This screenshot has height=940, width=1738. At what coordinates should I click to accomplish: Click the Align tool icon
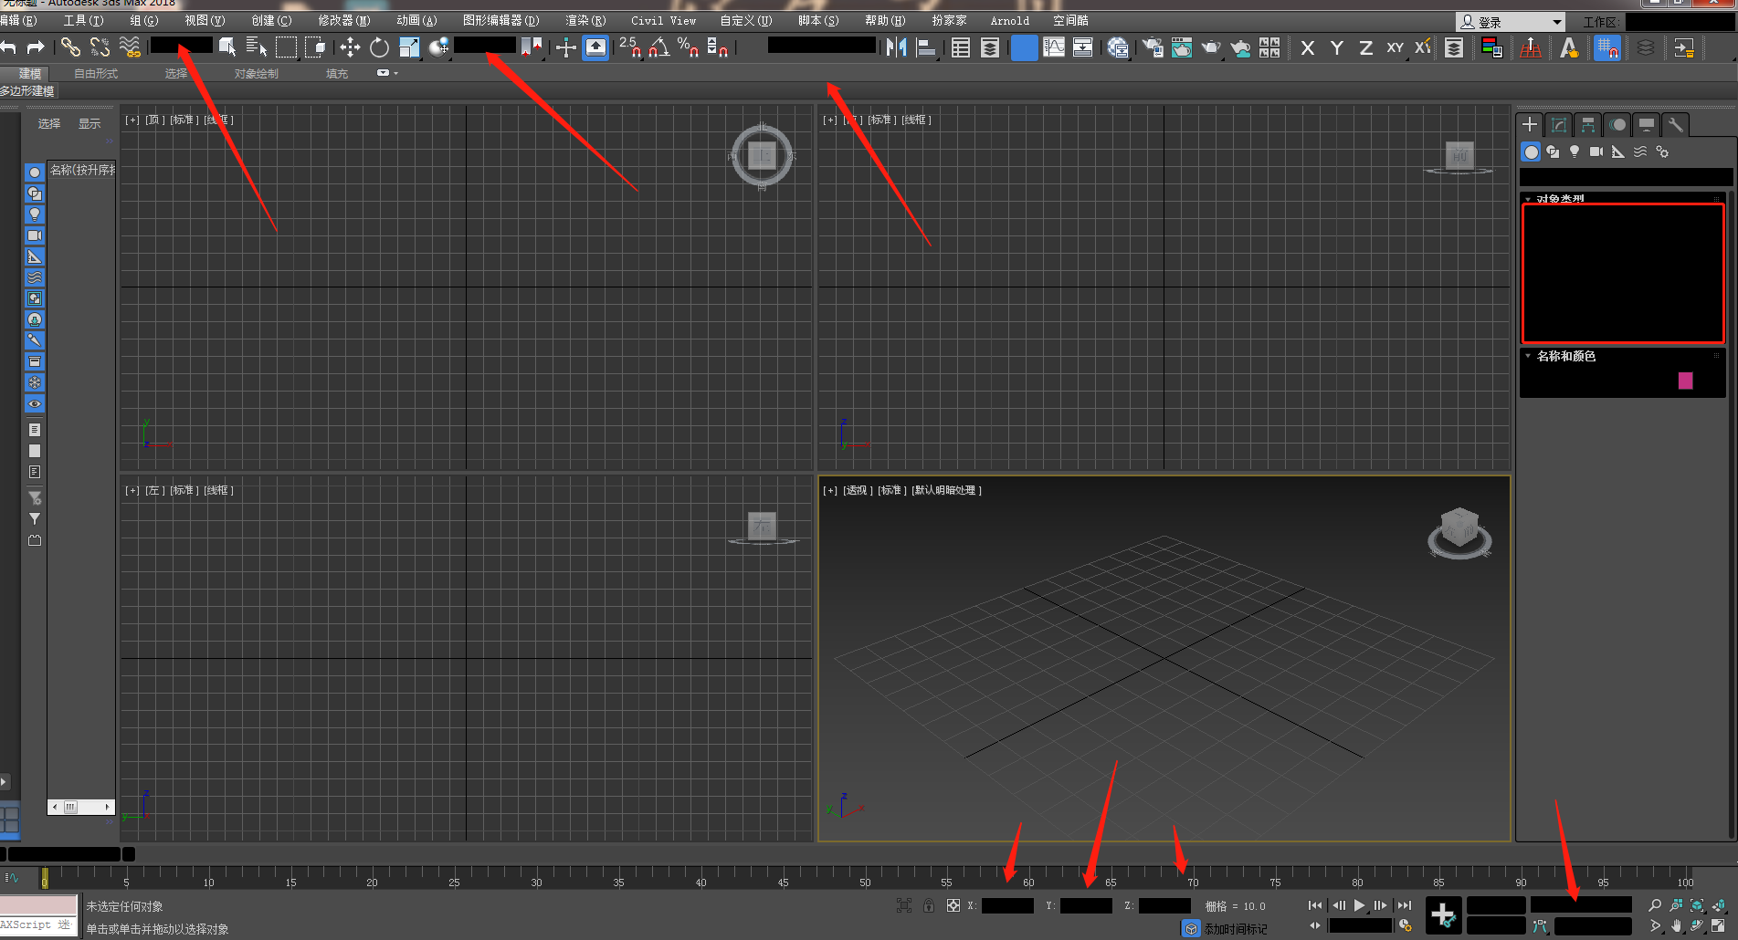pos(926,47)
